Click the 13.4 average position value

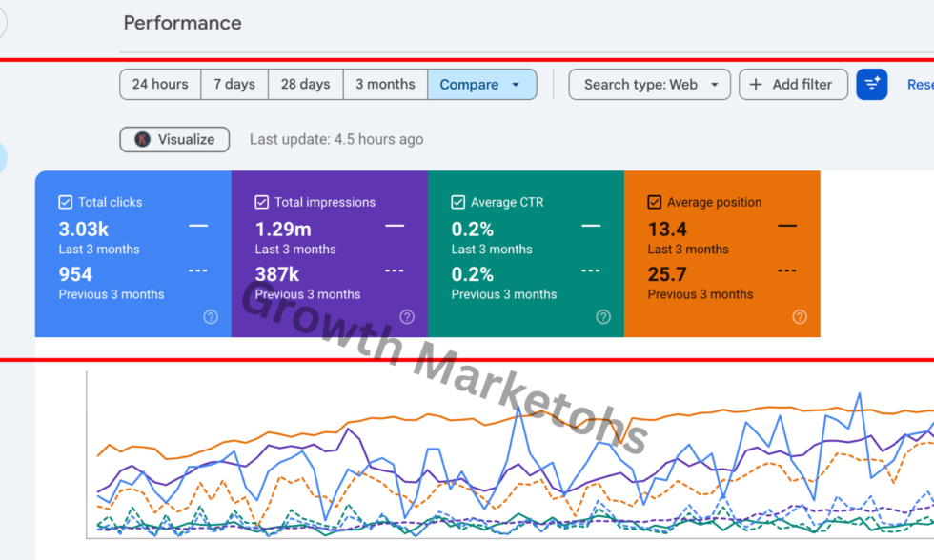667,230
